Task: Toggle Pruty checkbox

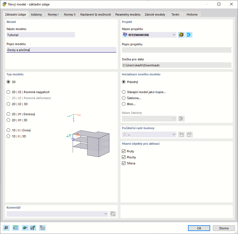Action: pos(124,151)
